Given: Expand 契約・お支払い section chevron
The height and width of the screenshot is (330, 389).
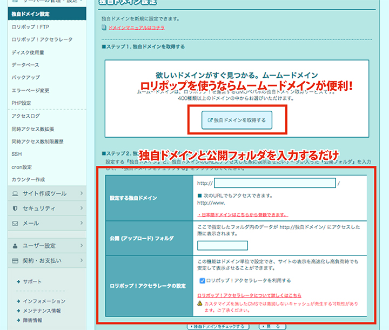Looking at the screenshot, I should pos(82,260).
